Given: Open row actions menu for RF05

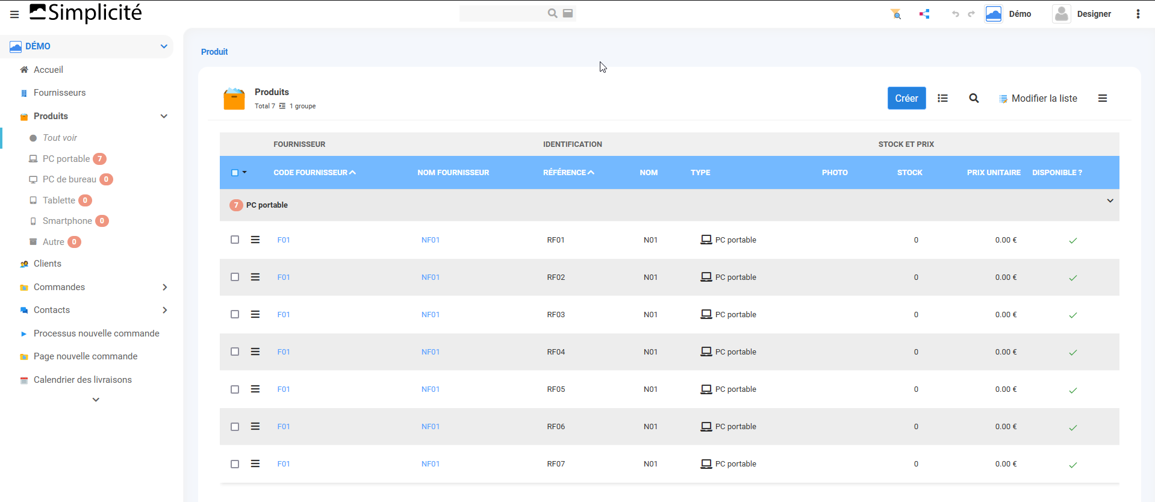Looking at the screenshot, I should pyautogui.click(x=255, y=389).
